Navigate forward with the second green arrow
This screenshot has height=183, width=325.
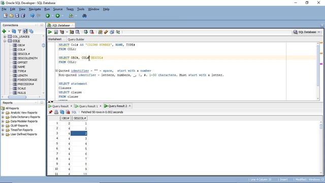click(x=57, y=16)
